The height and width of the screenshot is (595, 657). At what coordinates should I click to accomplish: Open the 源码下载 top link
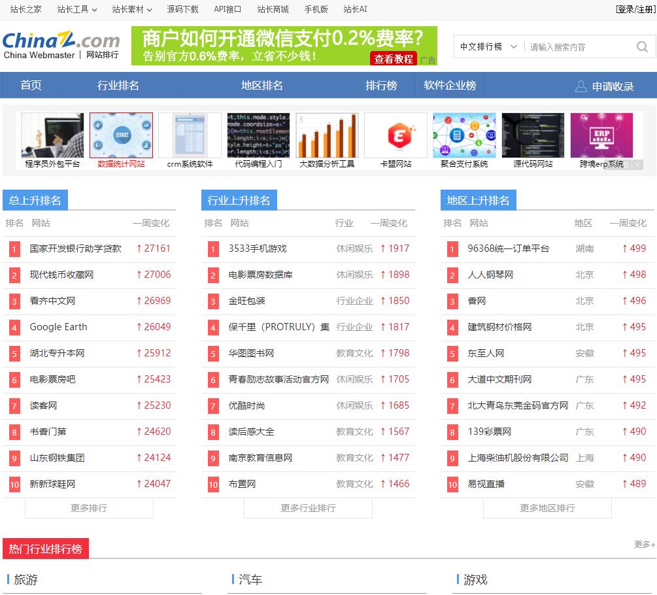pyautogui.click(x=182, y=9)
